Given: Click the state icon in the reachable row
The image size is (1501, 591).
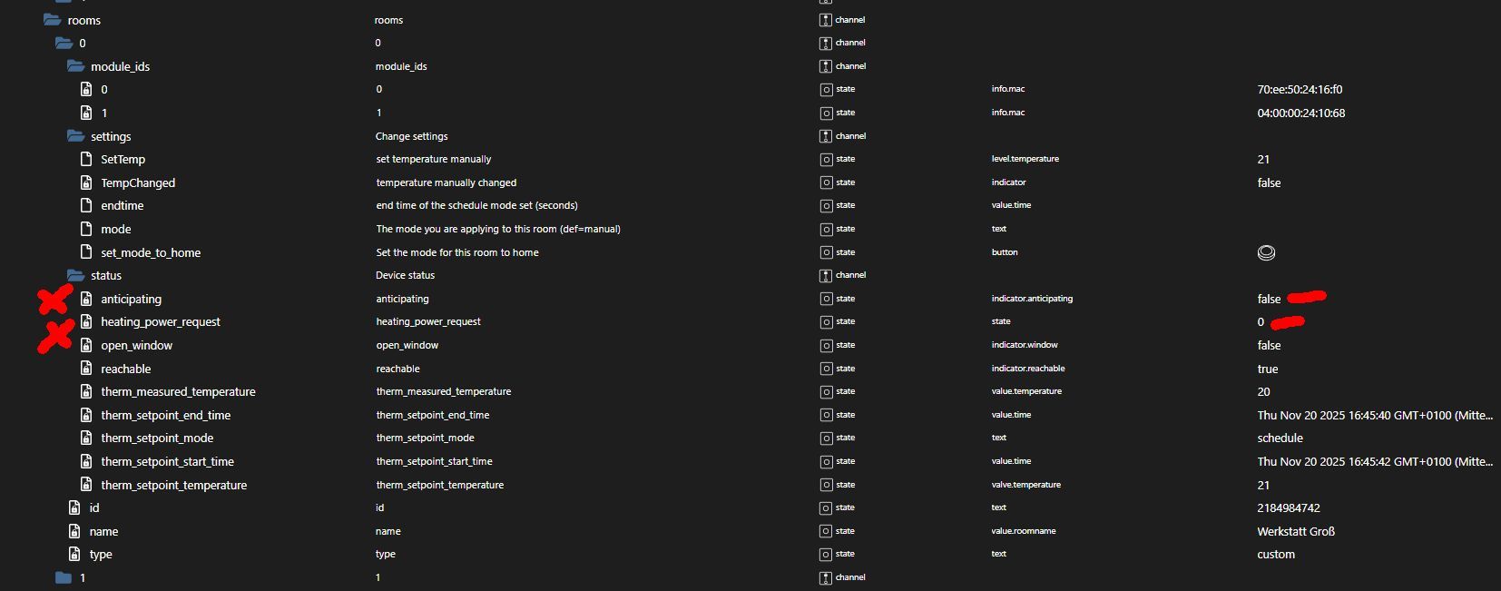Looking at the screenshot, I should coord(826,369).
